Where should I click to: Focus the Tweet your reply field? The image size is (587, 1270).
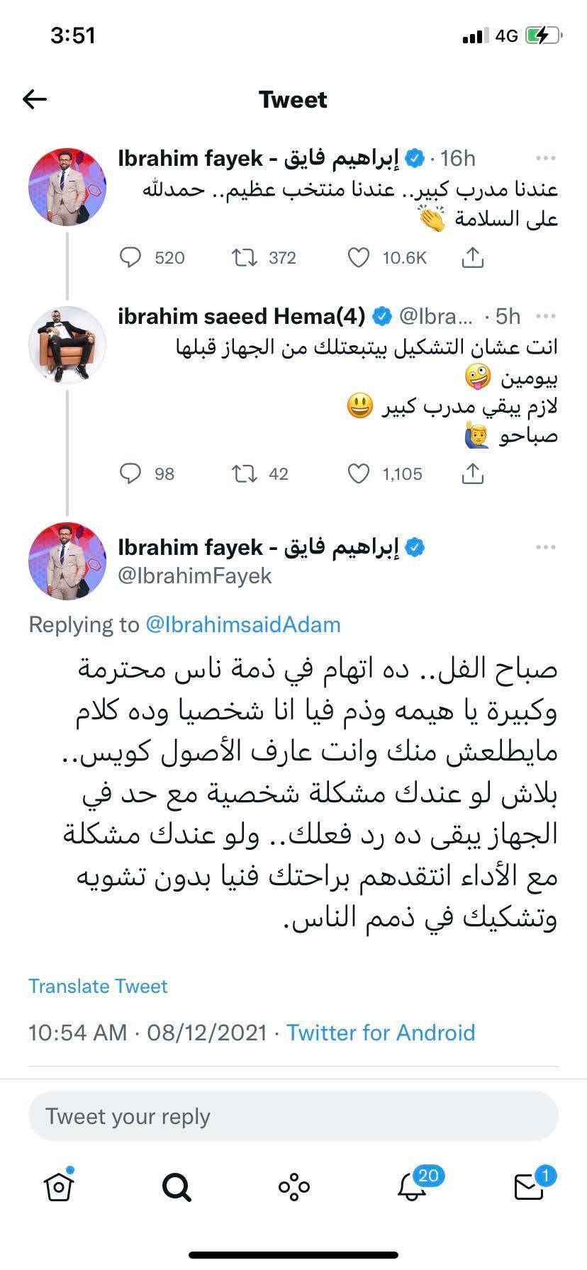point(293,1116)
